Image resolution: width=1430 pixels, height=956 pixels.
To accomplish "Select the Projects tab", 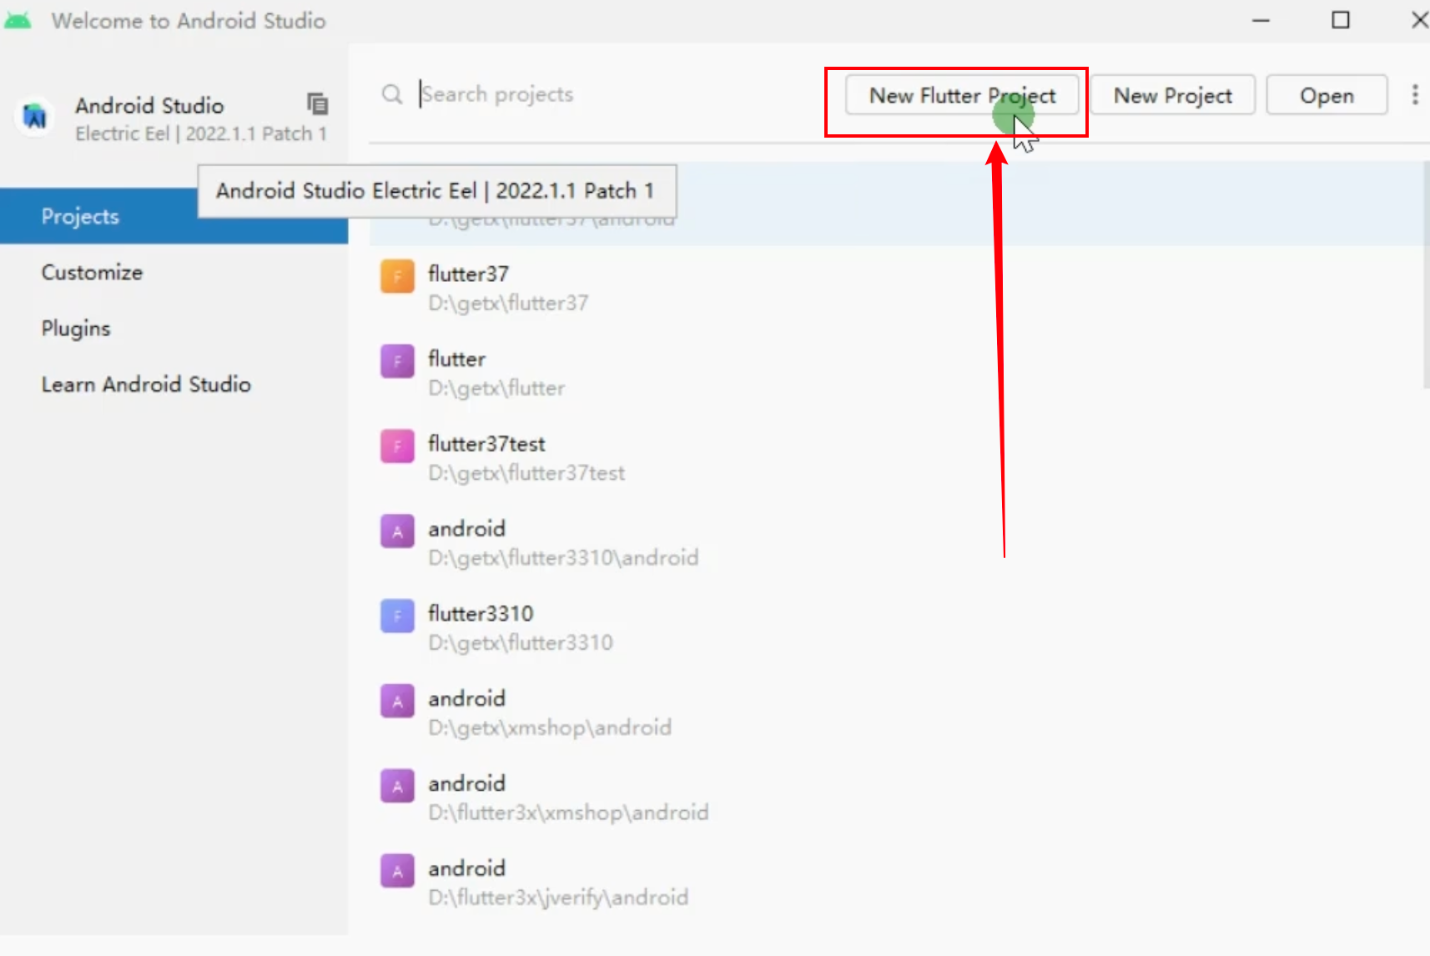I will pyautogui.click(x=174, y=216).
